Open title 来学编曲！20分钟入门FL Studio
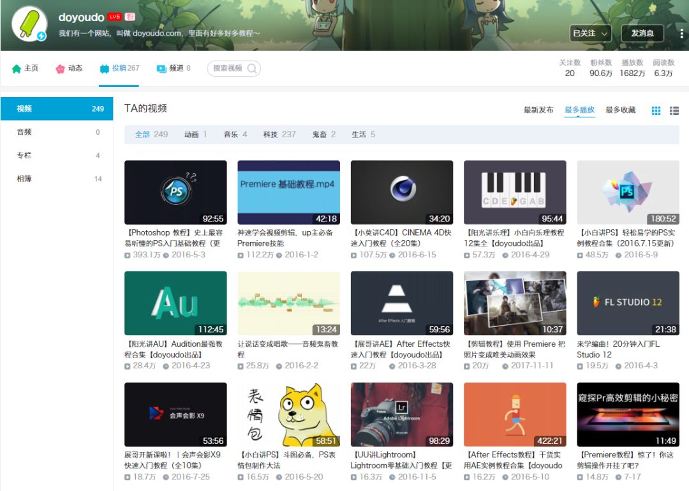Screen dimensions: 689x491 [x=618, y=349]
